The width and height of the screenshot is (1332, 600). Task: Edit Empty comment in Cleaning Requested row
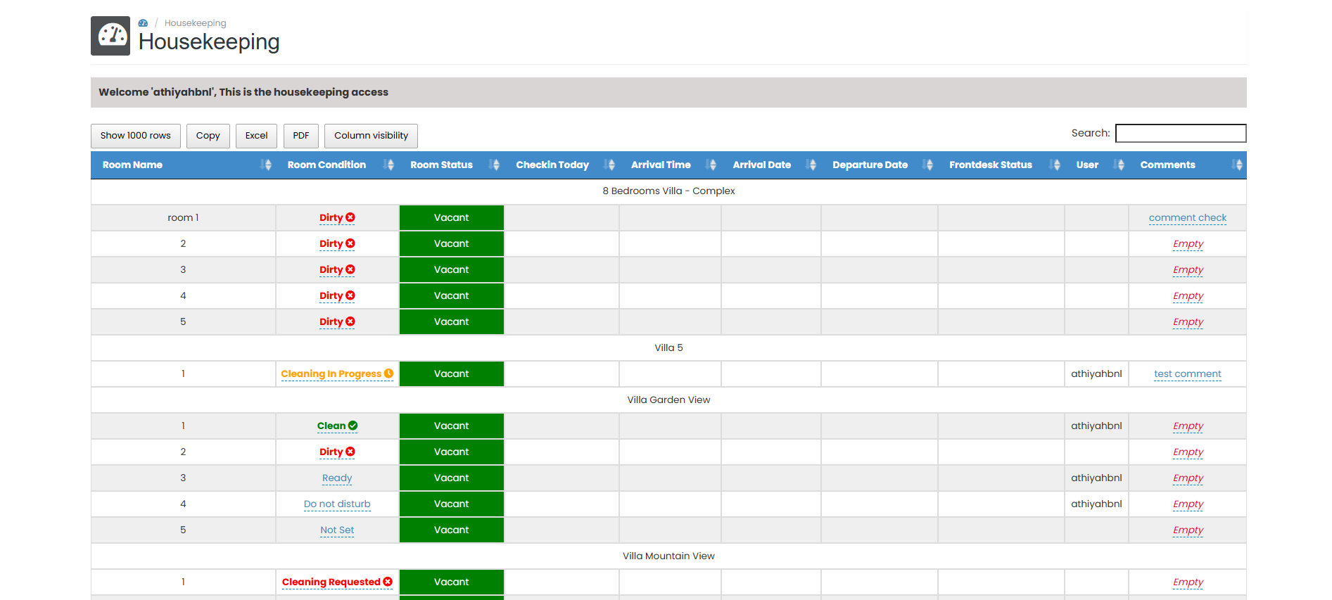coord(1188,582)
